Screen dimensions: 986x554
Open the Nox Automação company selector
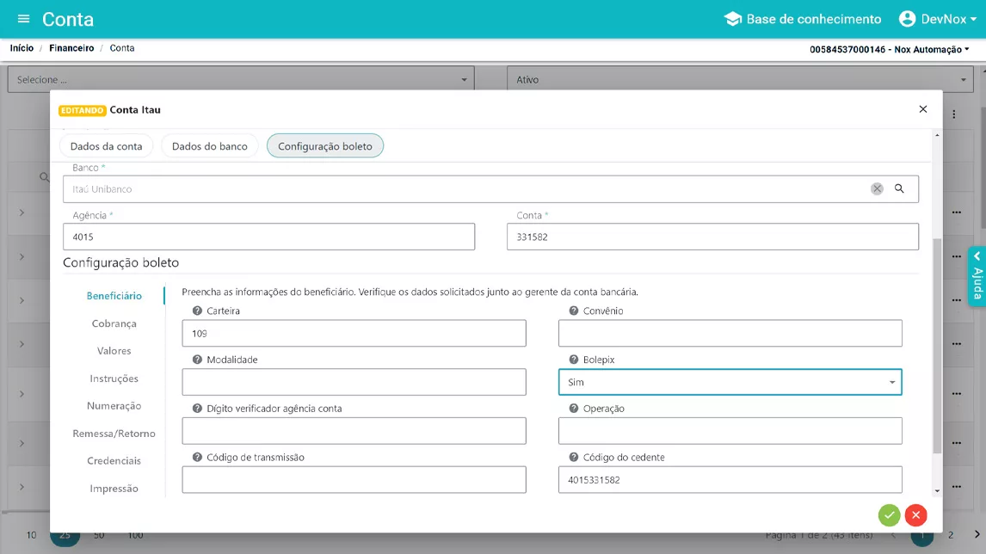click(x=889, y=49)
